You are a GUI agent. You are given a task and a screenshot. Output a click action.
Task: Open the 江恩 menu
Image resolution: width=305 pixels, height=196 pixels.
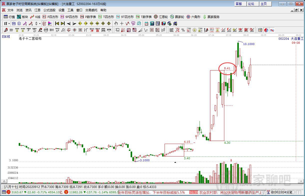pos(37,10)
